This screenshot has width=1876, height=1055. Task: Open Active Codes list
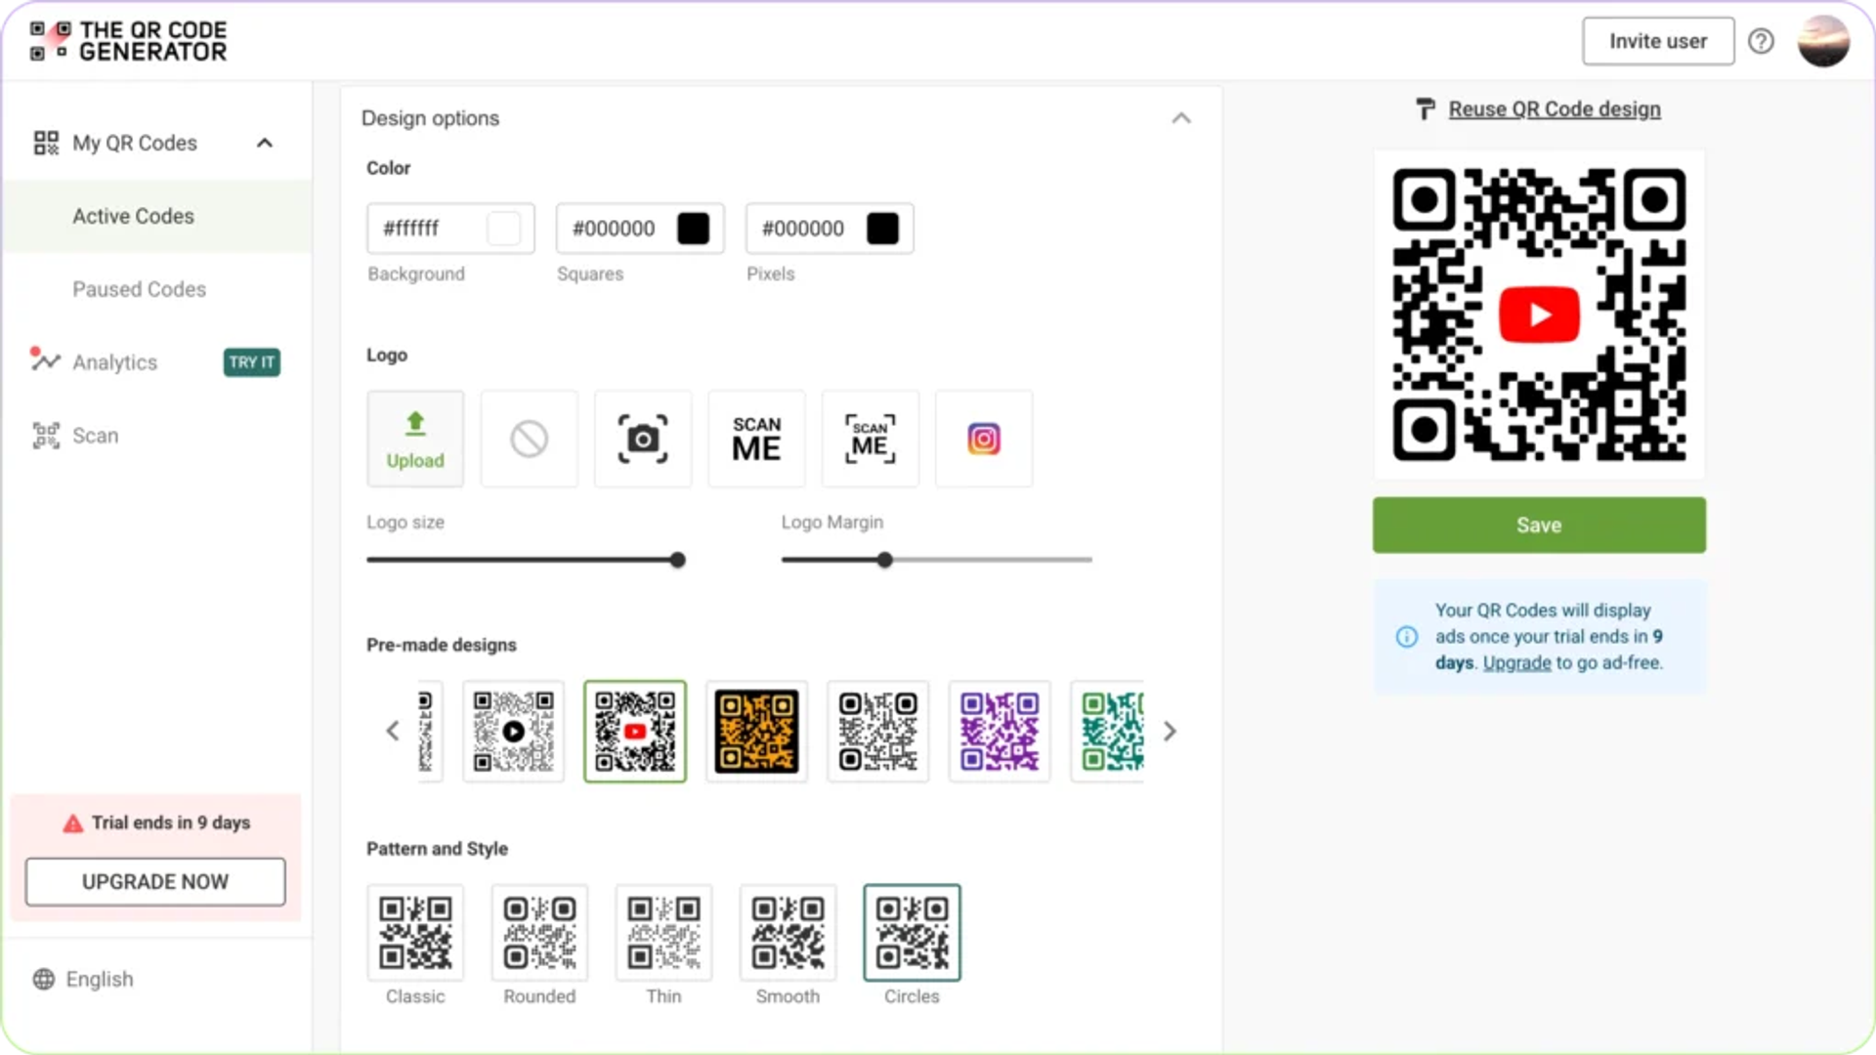[156, 216]
